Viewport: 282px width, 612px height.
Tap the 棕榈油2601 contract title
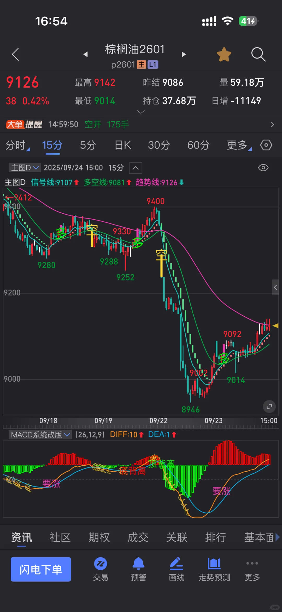(x=135, y=49)
